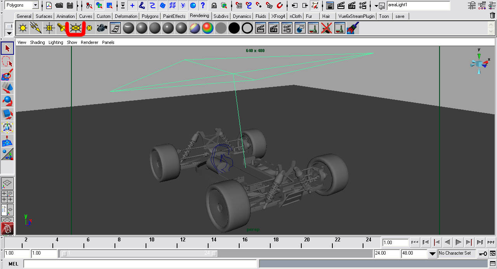The width and height of the screenshot is (497, 269).
Task: Select the Scale tool
Action: point(7,114)
